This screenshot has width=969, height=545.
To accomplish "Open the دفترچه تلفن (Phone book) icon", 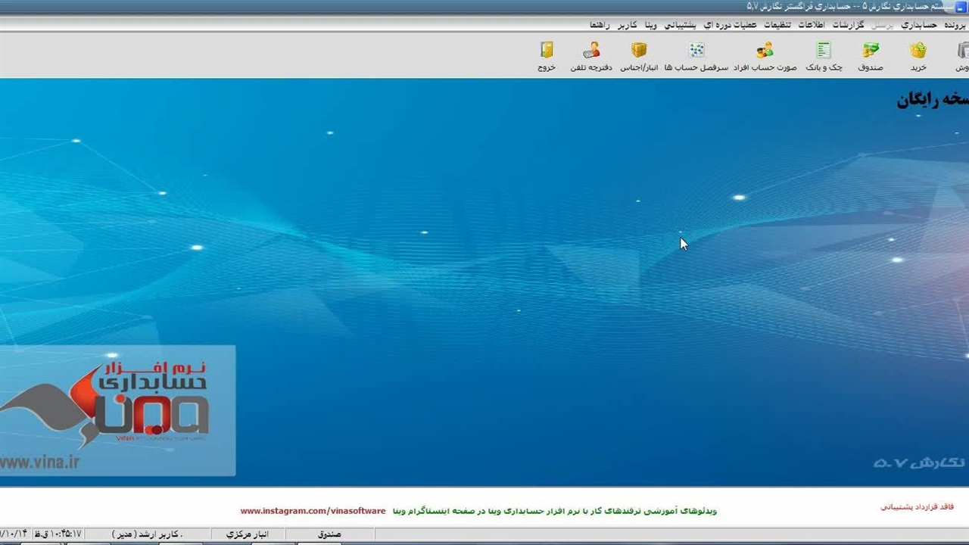I will (591, 57).
